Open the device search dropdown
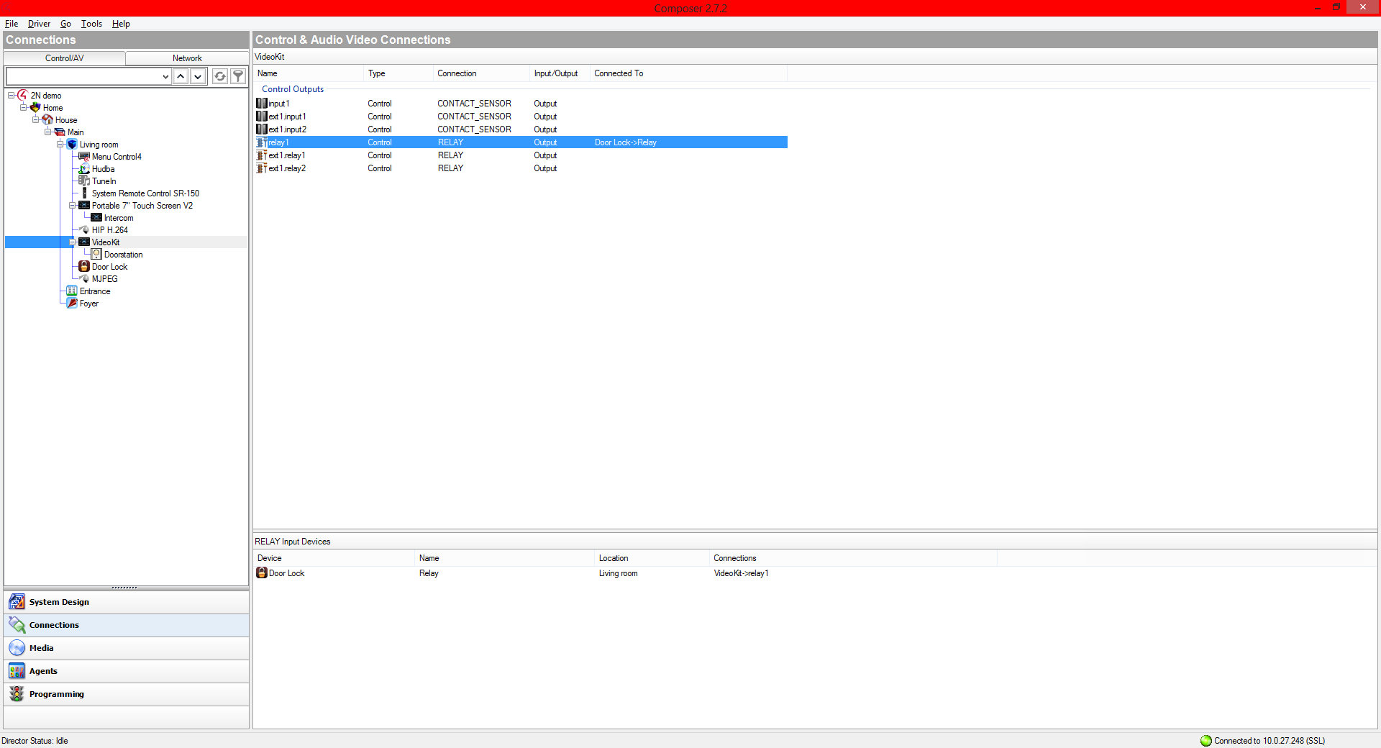The image size is (1381, 748). (165, 76)
